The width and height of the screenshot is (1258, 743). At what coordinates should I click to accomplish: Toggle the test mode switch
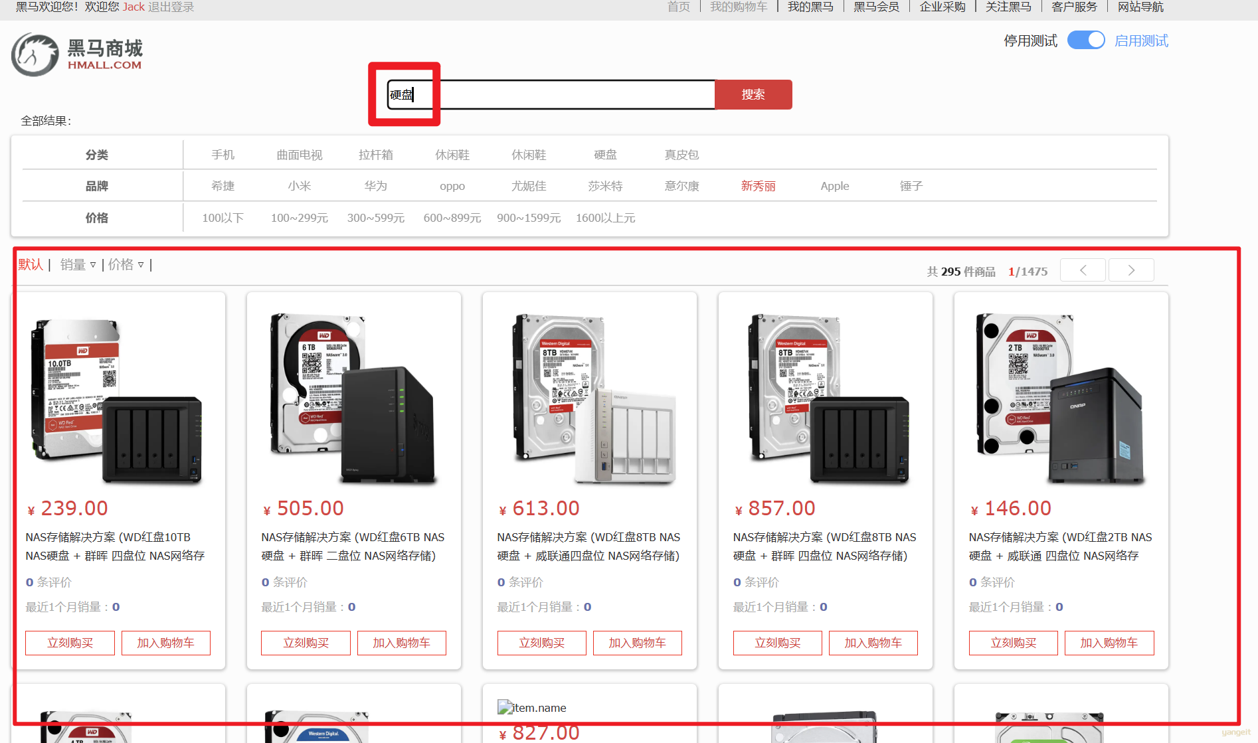coord(1086,41)
